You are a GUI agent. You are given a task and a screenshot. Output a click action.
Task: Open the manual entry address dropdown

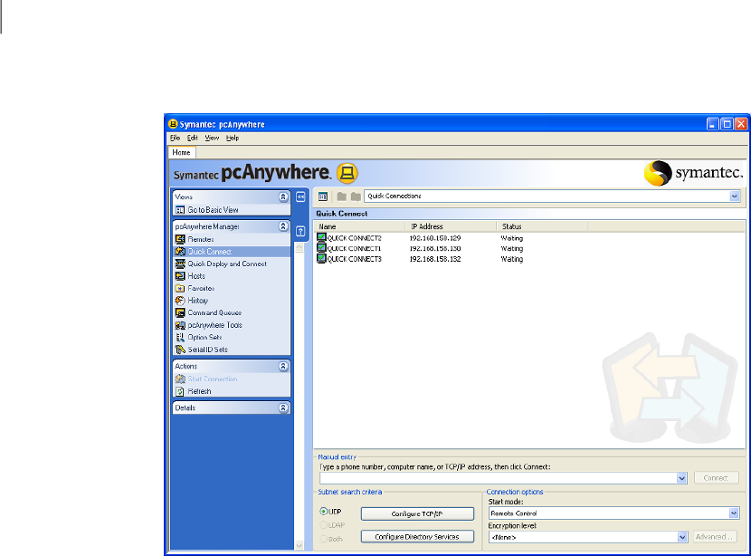click(x=681, y=478)
